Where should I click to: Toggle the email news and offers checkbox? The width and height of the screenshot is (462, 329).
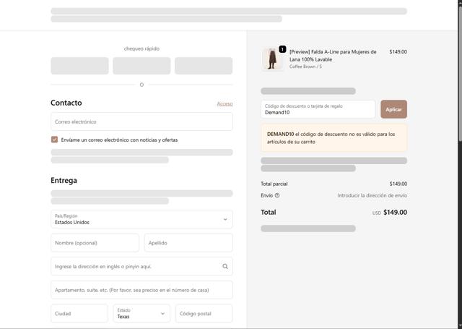coord(54,140)
